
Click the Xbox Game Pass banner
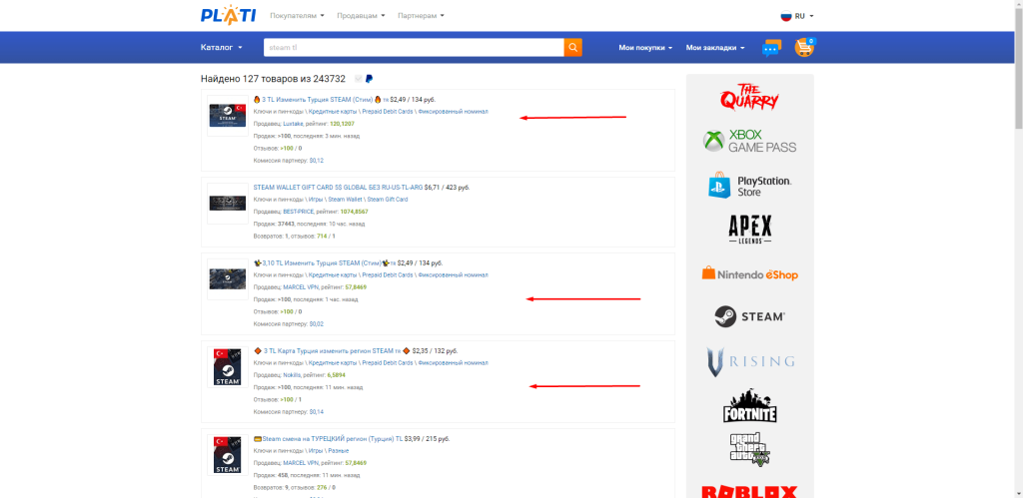(749, 142)
